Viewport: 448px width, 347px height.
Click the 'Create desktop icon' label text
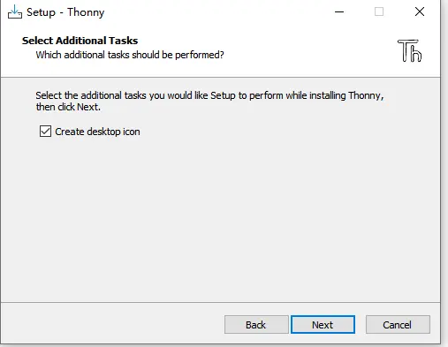pyautogui.click(x=97, y=132)
